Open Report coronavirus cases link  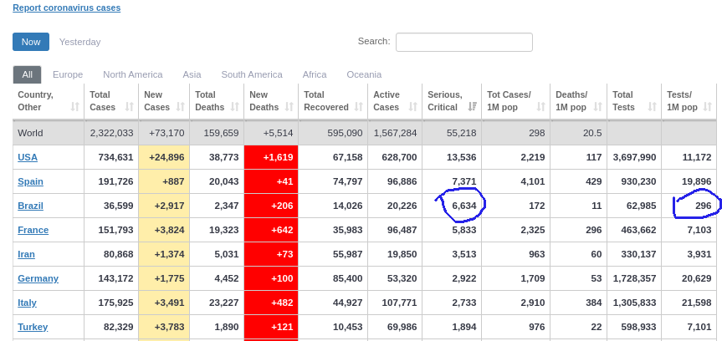coord(67,8)
